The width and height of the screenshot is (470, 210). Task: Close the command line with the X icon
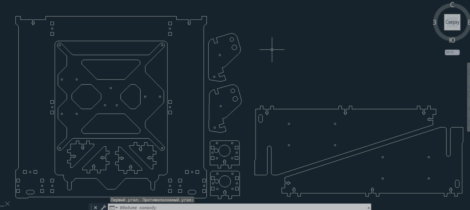point(95,207)
